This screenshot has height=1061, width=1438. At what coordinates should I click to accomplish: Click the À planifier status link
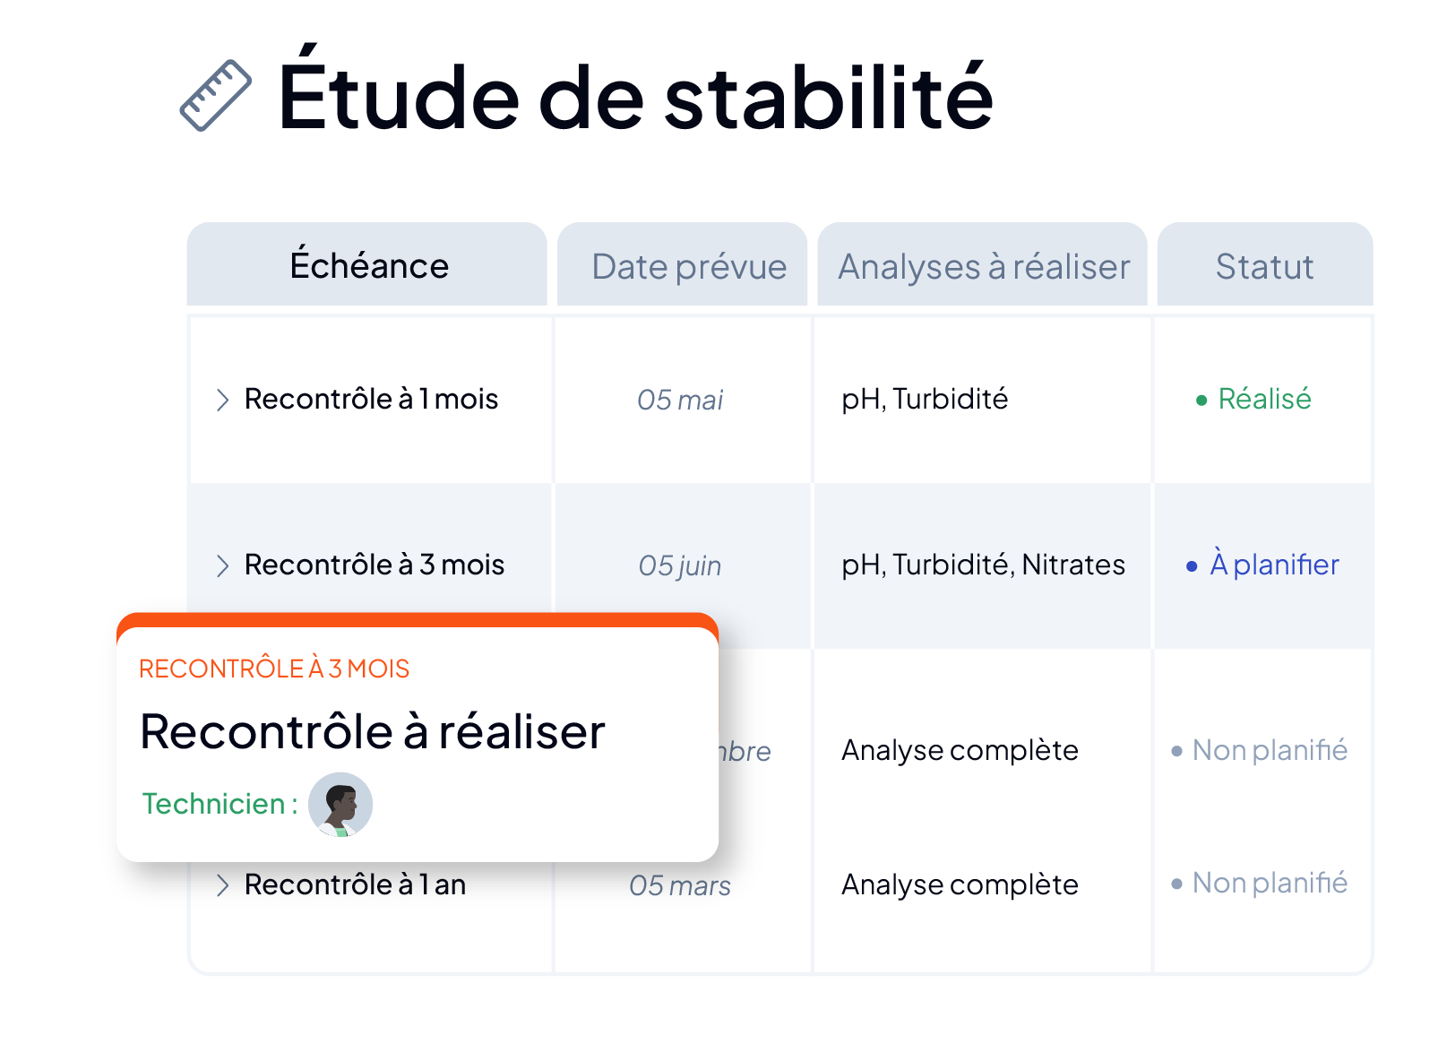1262,565
